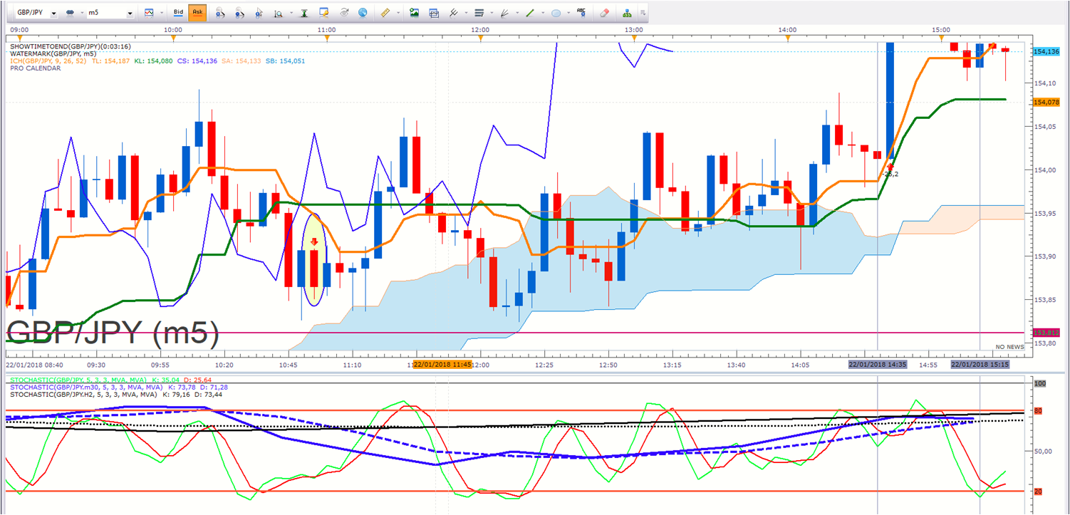Viewport: 1070px width, 515px height.
Task: Click the chart note annotation icon
Action: click(324, 13)
